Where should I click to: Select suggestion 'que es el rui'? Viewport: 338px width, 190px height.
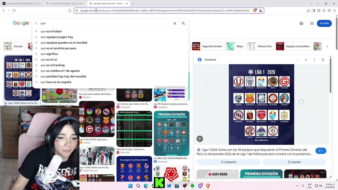pos(110,60)
